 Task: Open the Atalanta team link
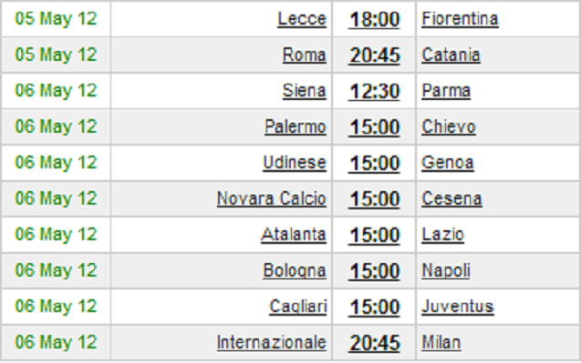pos(294,234)
